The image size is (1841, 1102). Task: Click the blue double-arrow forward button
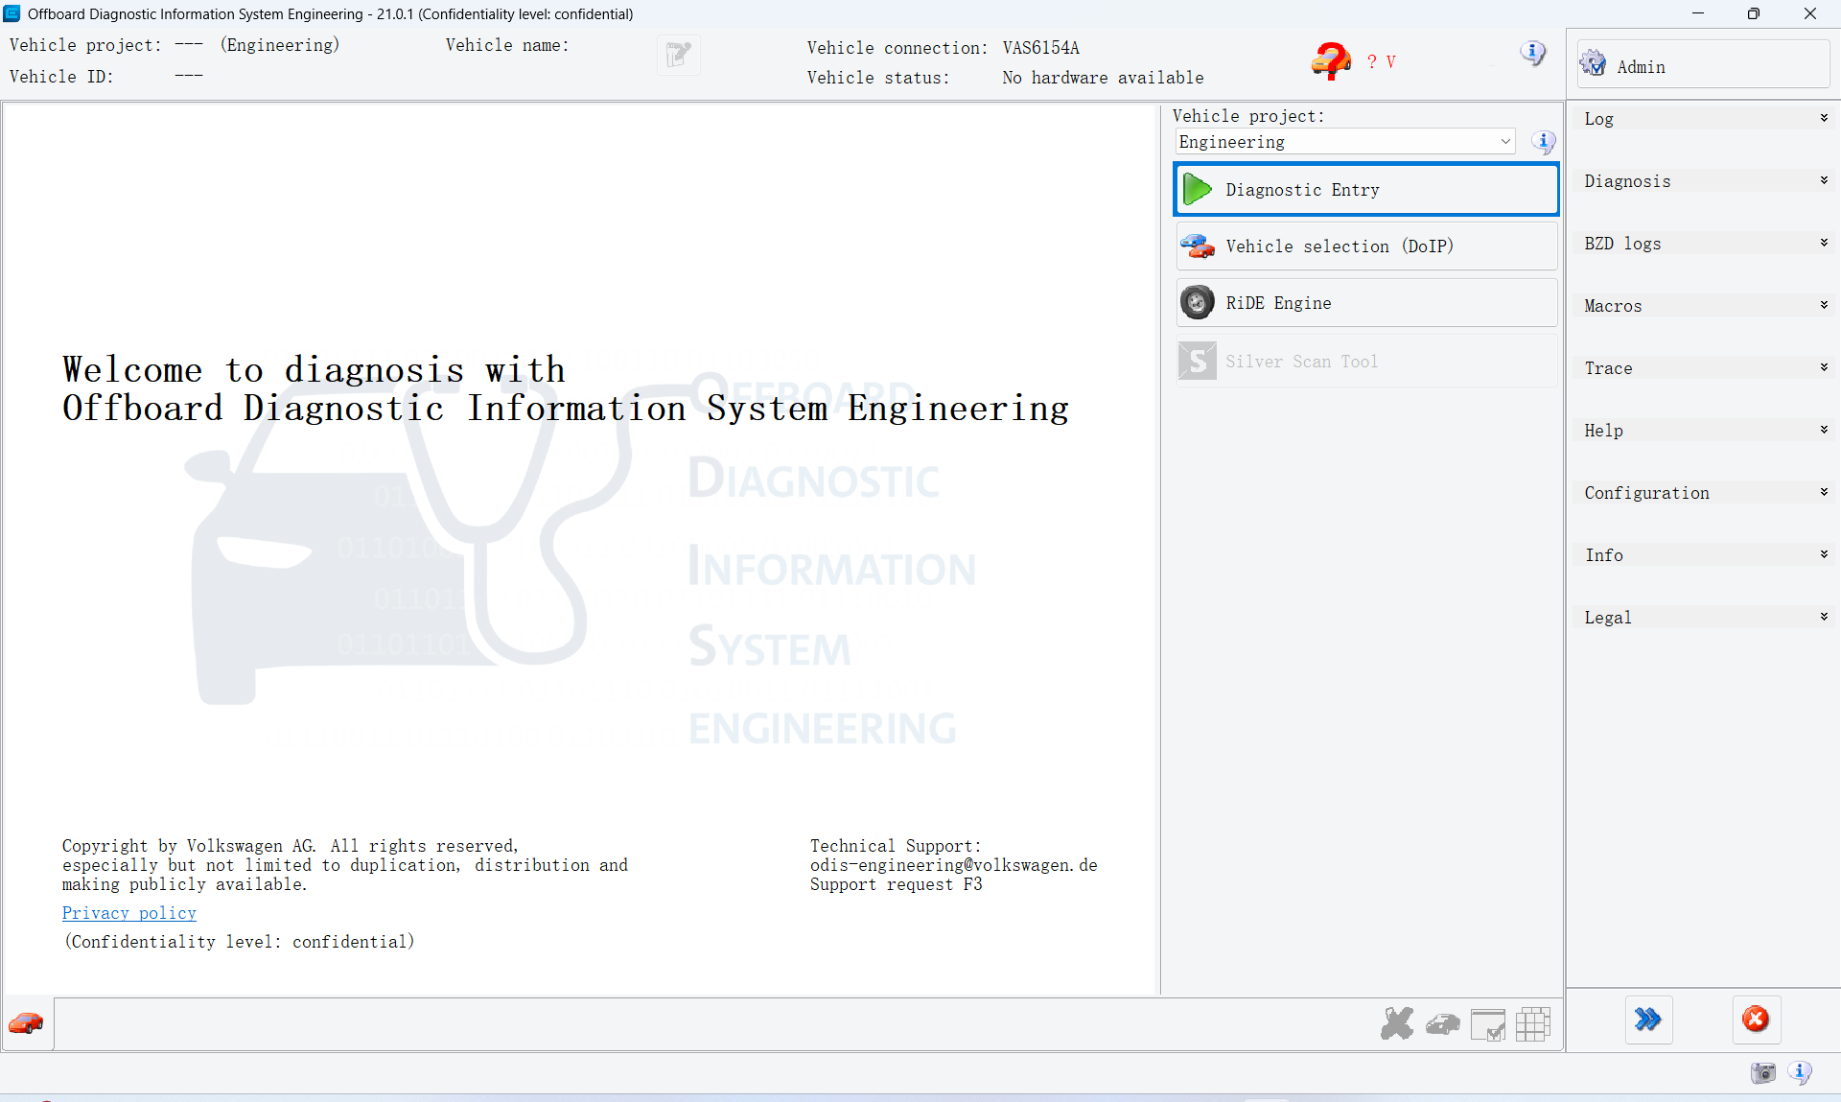click(x=1648, y=1020)
